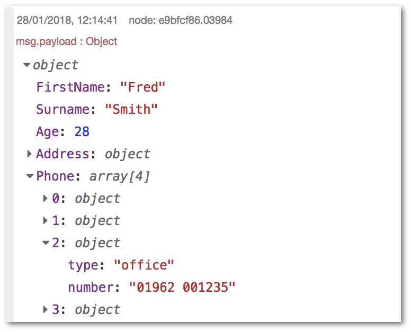Image resolution: width=411 pixels, height=332 pixels.
Task: Click the node e9bfcf86.03984 link
Action: [x=181, y=20]
